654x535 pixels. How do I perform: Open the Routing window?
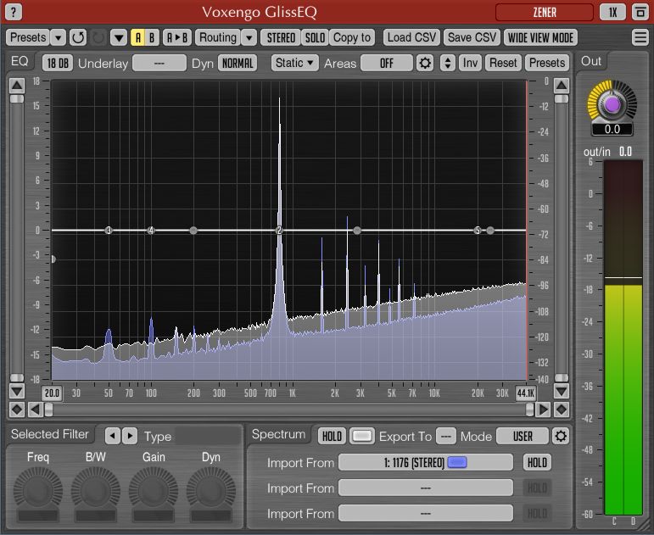pos(218,37)
